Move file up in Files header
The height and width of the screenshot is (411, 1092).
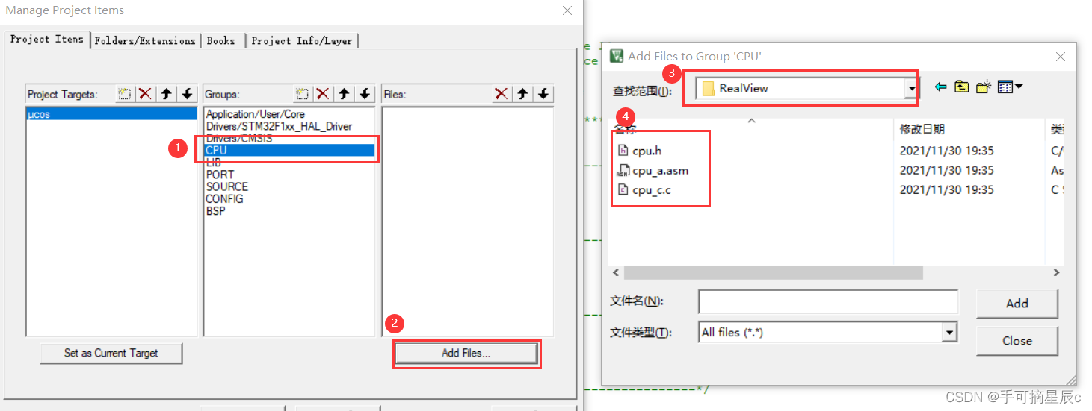click(522, 94)
